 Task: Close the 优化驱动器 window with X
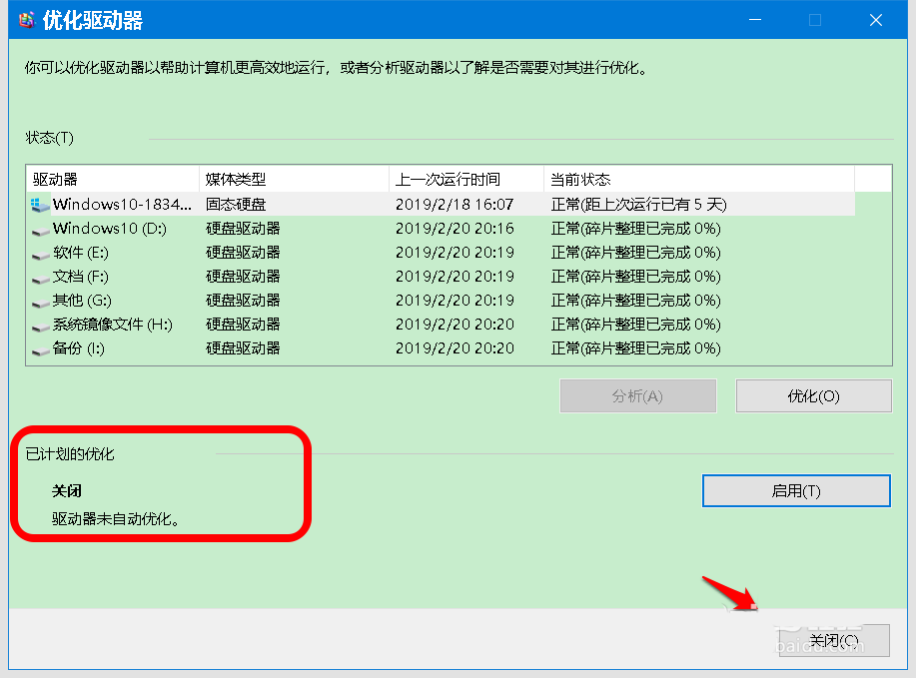876,20
